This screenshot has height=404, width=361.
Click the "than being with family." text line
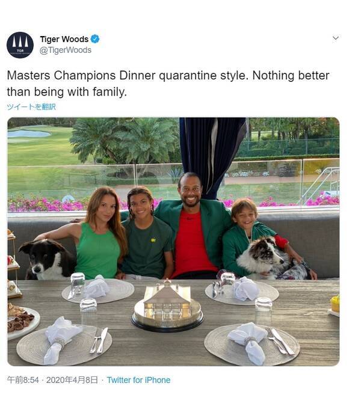67,92
